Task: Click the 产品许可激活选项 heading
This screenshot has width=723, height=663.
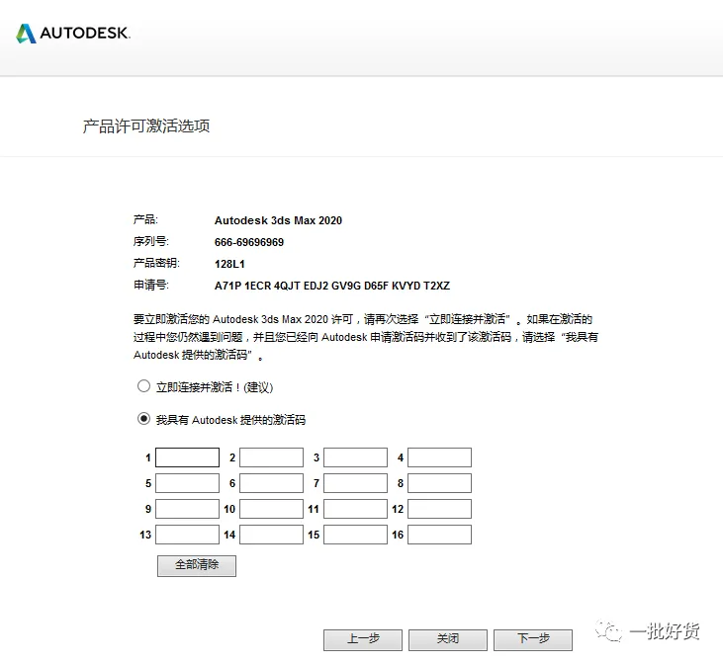Action: coord(146,125)
